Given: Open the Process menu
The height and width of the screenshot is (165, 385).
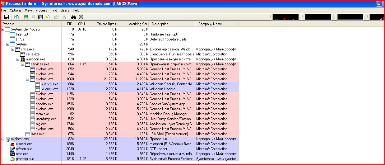Looking at the screenshot, I should click(41, 10).
